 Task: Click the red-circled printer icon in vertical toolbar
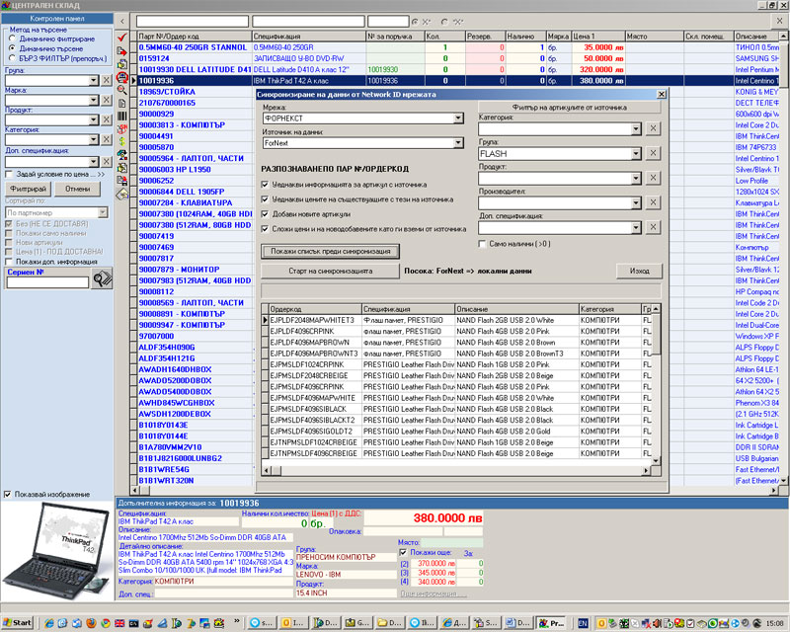pos(121,77)
